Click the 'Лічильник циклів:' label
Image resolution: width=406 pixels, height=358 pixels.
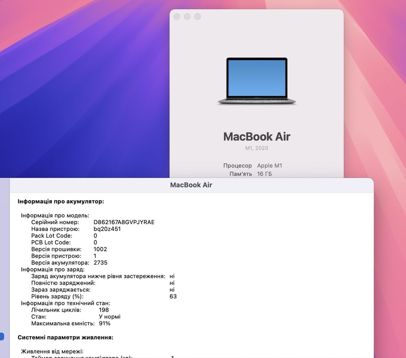[x=56, y=310]
